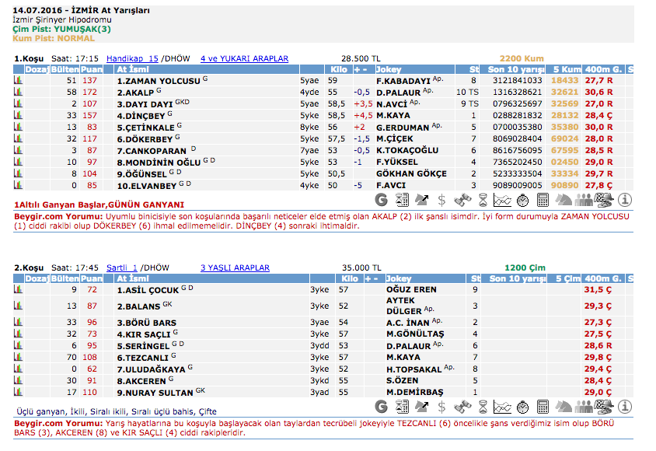The image size is (656, 451).
Task: Click the G icon under race 1
Action: point(381,199)
